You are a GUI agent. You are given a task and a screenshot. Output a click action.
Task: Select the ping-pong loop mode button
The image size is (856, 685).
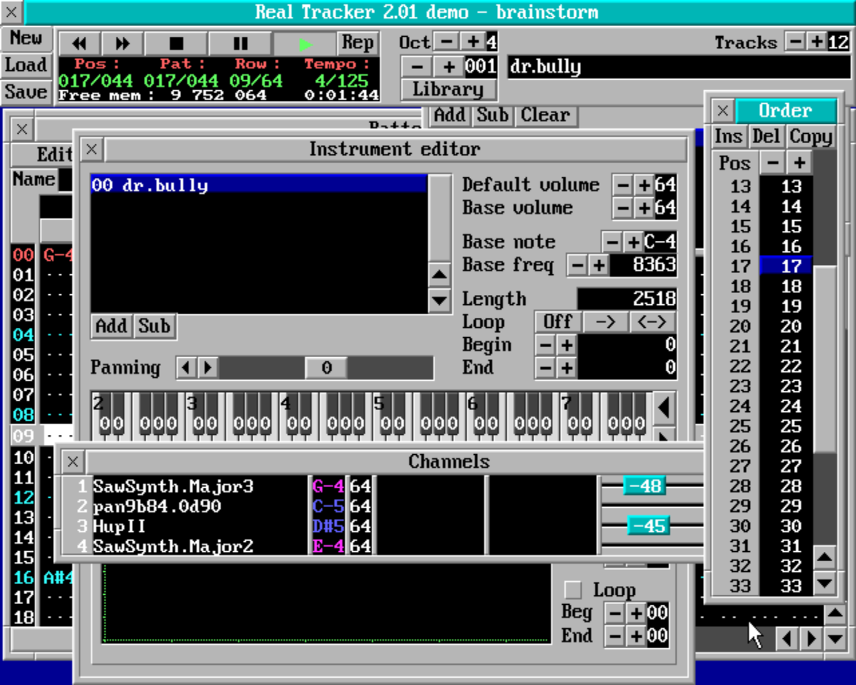pos(651,322)
